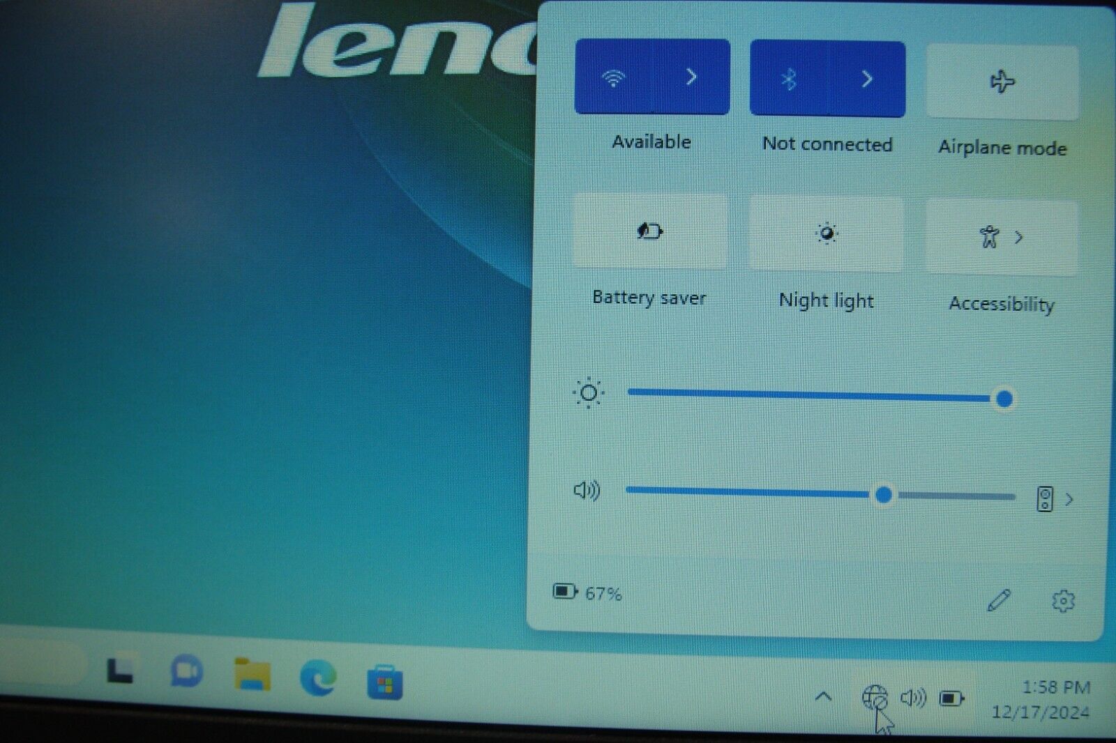Edit quick settings with pencil icon
The image size is (1116, 743).
point(999,600)
